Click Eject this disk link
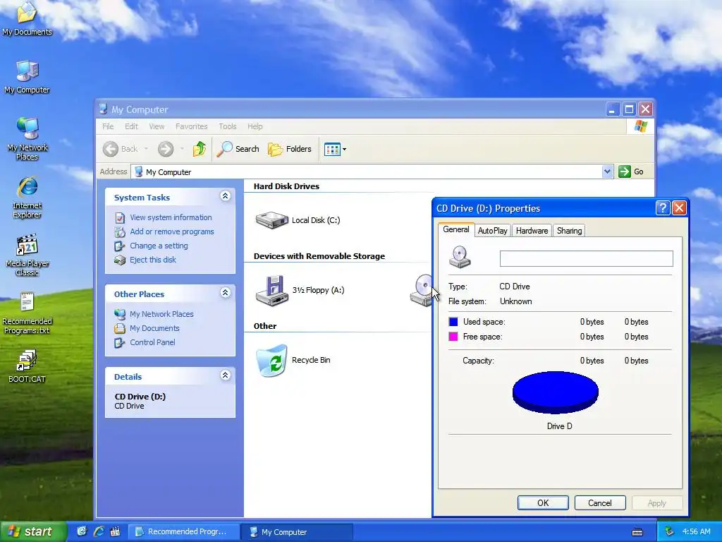The image size is (722, 542). [x=153, y=260]
